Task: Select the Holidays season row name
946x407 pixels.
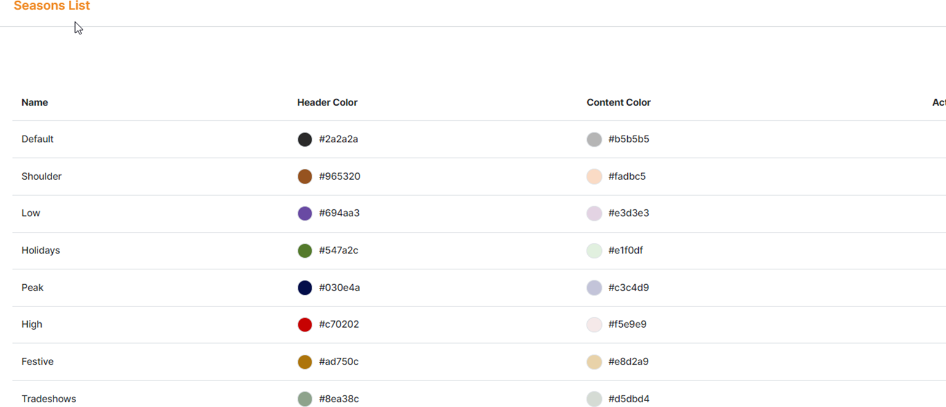Action: 41,250
